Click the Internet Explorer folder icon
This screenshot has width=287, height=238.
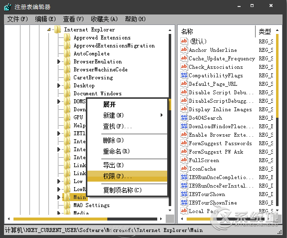58,29
